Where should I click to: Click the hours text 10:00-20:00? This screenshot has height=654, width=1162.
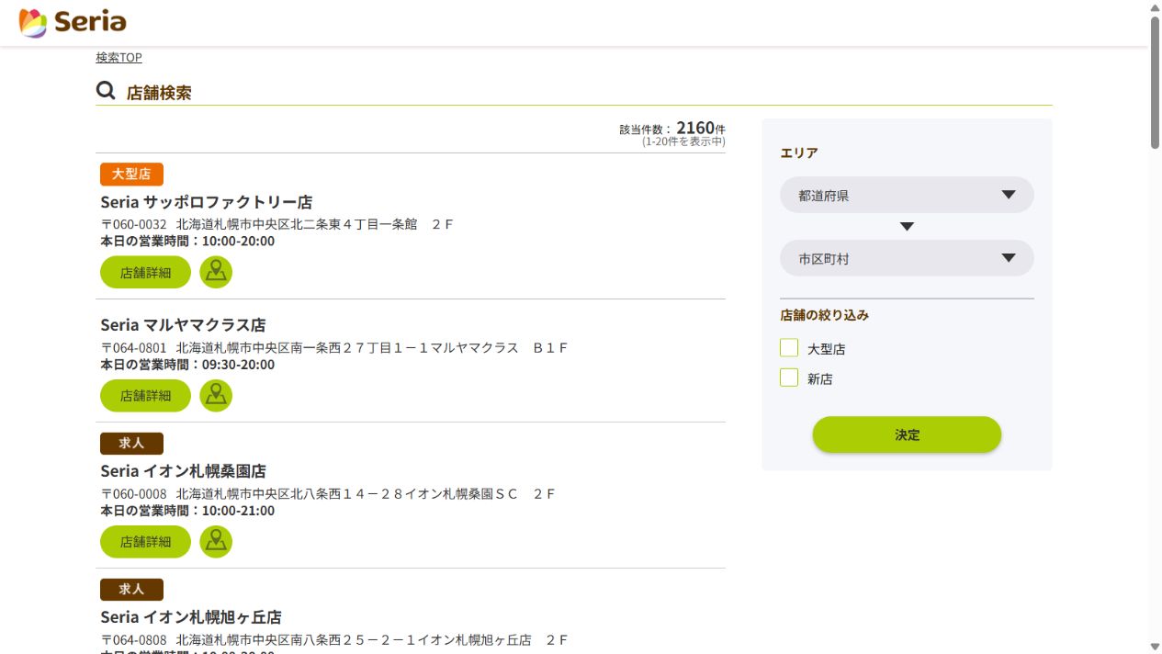(x=238, y=242)
